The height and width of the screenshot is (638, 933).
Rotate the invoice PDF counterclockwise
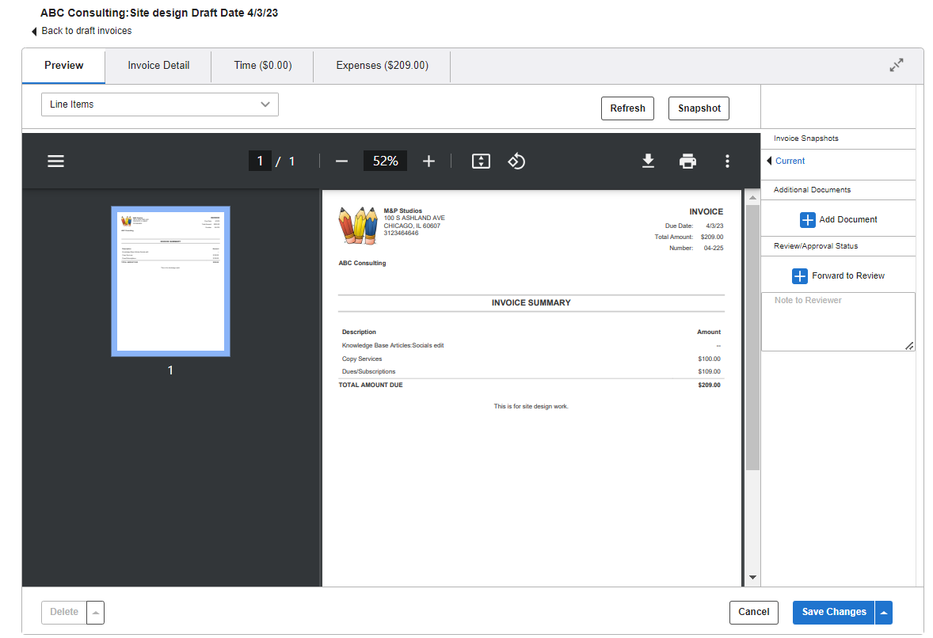[516, 161]
